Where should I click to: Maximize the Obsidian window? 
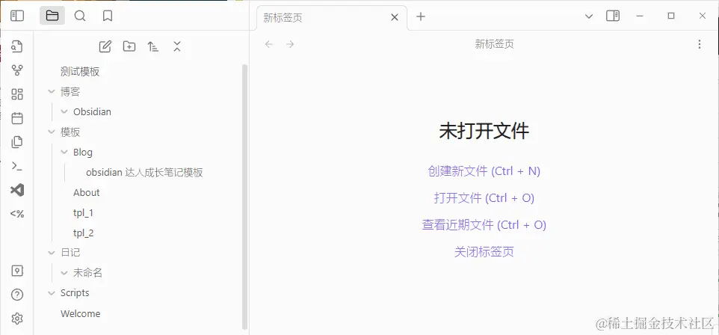click(x=671, y=16)
